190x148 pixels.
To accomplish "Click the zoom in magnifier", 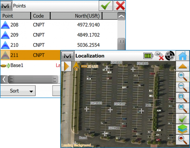I will (183, 77).
